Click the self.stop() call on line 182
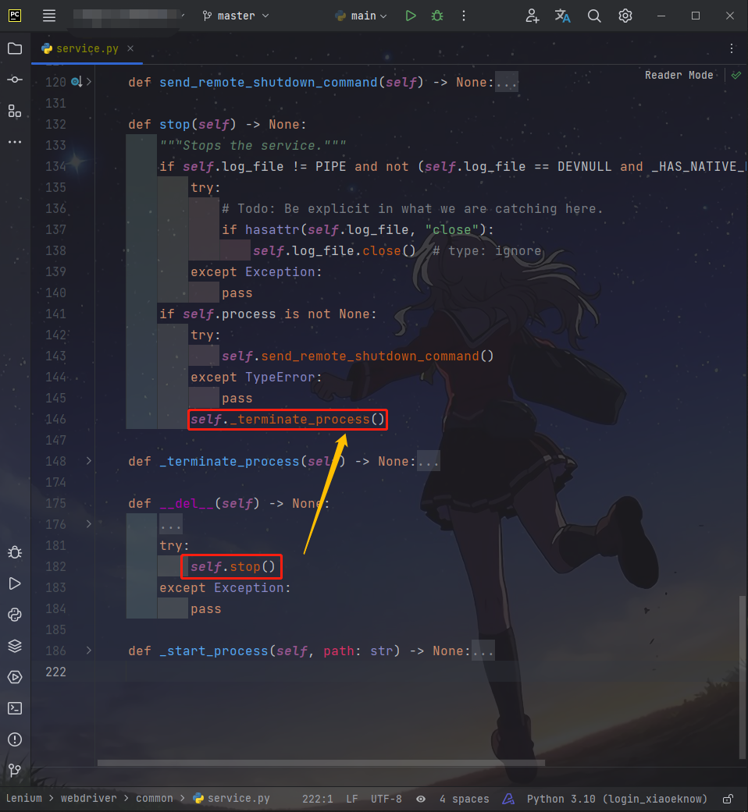This screenshot has width=748, height=812. (232, 566)
